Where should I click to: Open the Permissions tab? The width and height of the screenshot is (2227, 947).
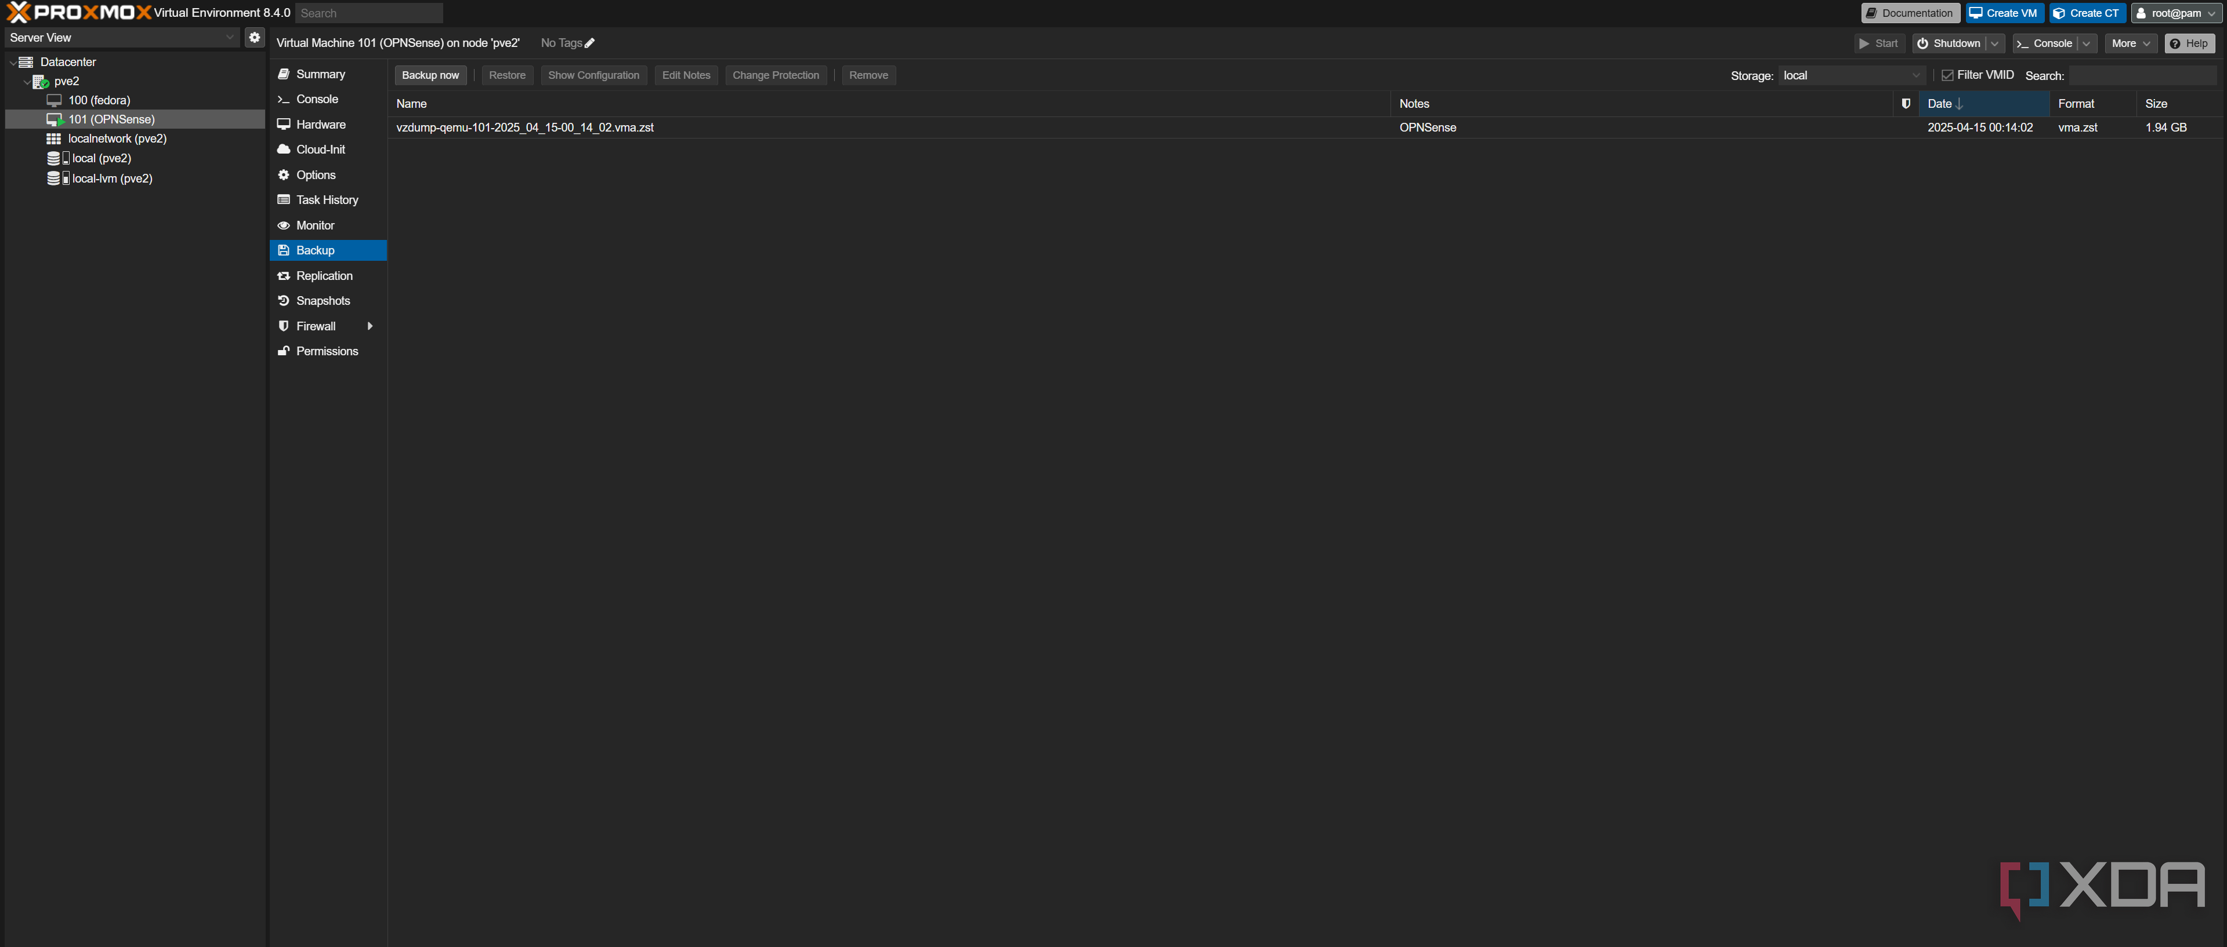click(x=328, y=351)
